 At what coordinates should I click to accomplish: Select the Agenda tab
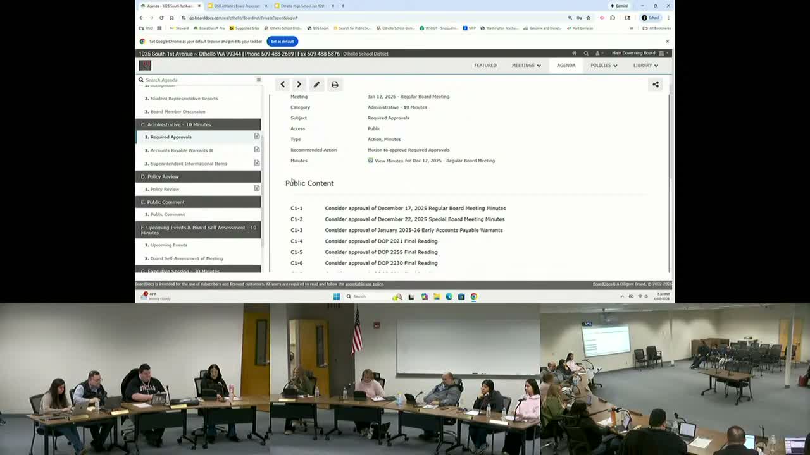click(x=566, y=65)
